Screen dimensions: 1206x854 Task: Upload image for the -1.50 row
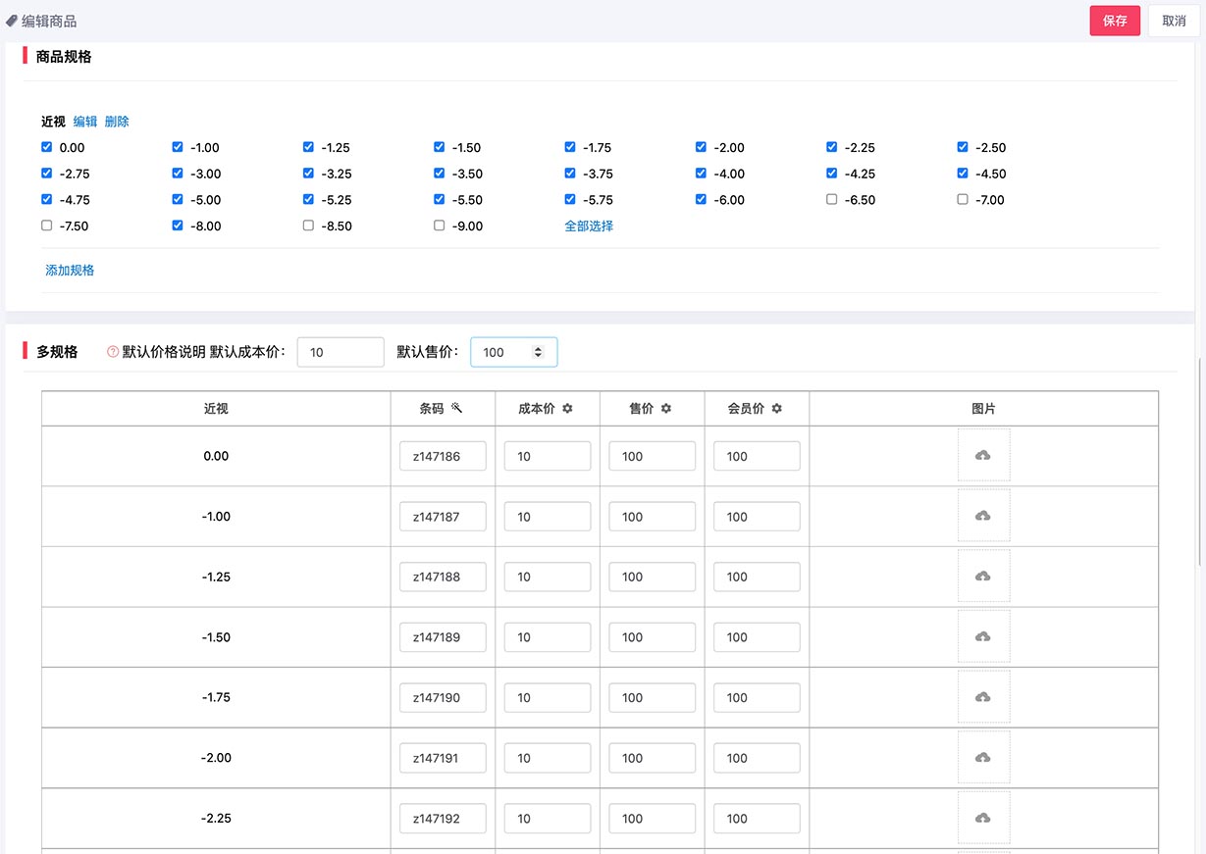983,637
